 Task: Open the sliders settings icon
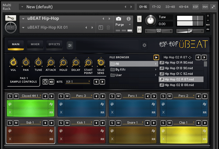point(70,45)
